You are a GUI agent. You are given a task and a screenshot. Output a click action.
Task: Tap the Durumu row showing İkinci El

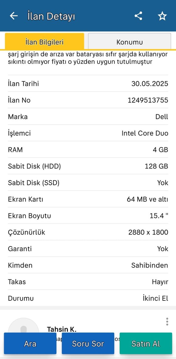click(88, 298)
